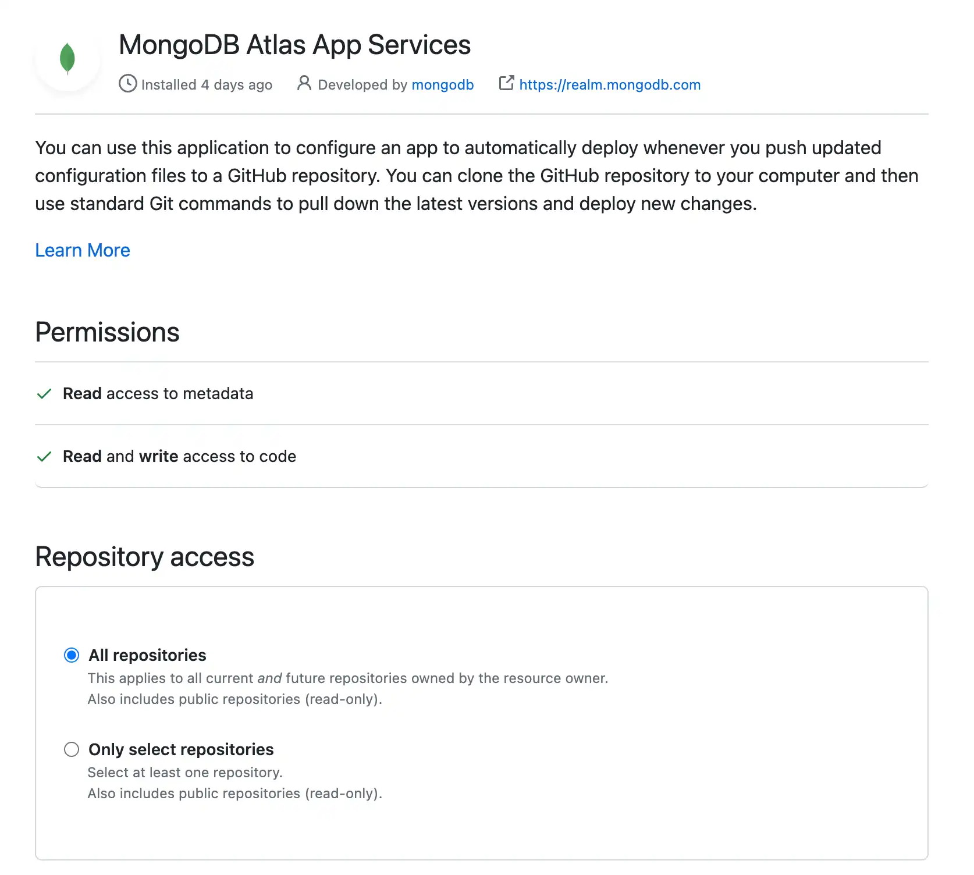The height and width of the screenshot is (875, 974).
Task: Click the Permissions section heading
Action: pos(107,332)
